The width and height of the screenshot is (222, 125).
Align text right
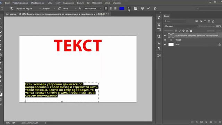coord(115,8)
